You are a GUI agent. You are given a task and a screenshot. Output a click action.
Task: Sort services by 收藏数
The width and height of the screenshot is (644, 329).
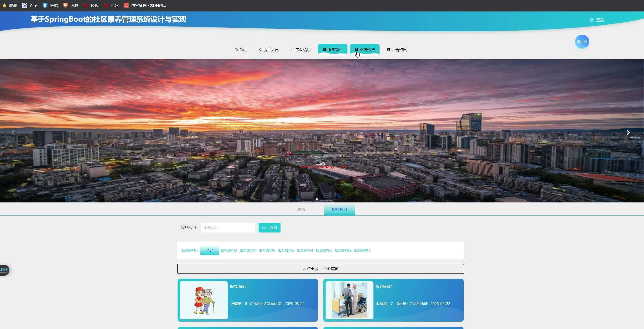(331, 269)
